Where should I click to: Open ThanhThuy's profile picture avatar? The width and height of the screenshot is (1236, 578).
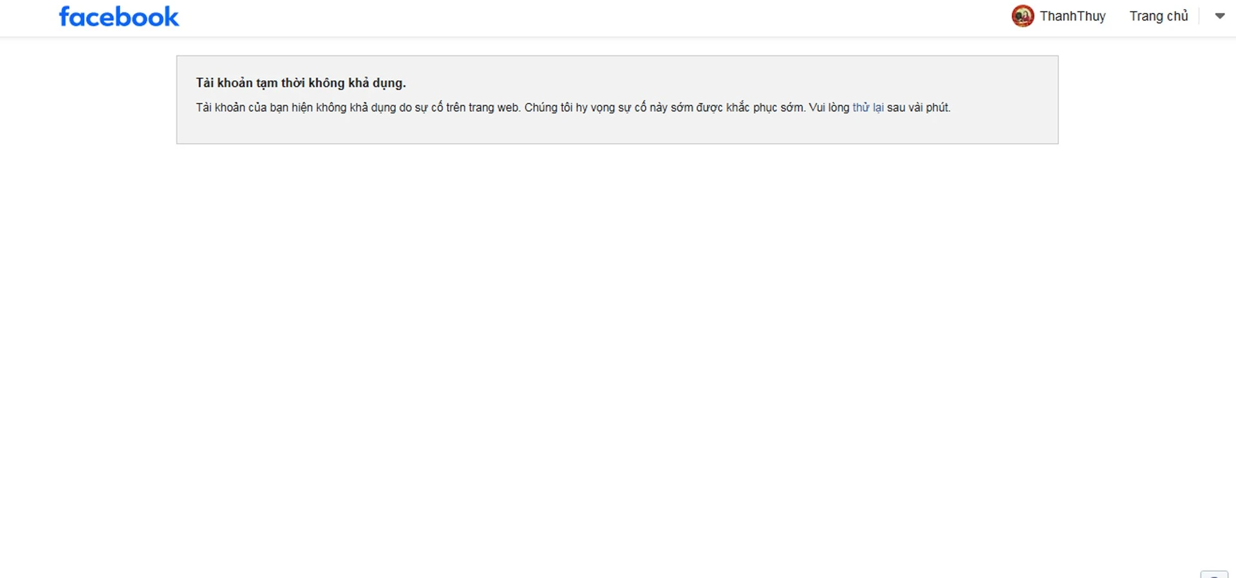(1022, 16)
